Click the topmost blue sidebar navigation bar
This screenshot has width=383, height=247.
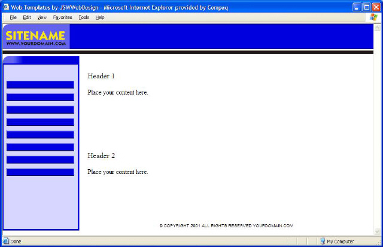[x=40, y=85]
